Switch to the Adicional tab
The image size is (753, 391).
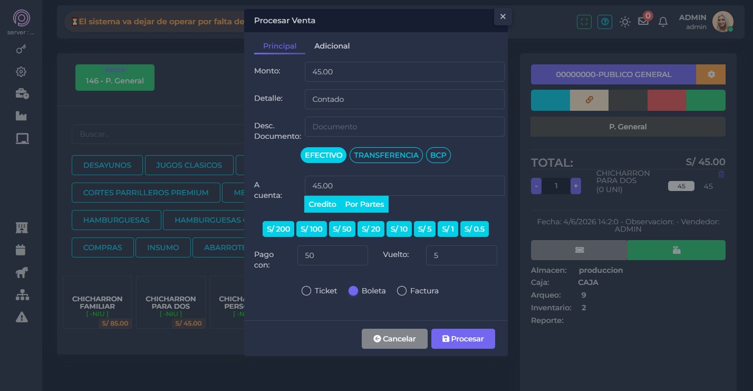point(332,46)
